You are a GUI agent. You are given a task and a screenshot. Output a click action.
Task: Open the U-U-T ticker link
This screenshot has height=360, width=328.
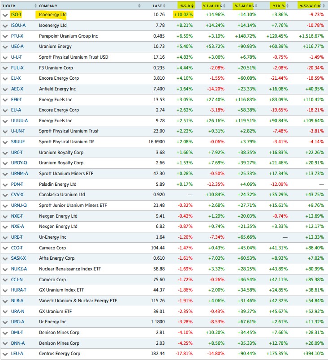coord(16,57)
